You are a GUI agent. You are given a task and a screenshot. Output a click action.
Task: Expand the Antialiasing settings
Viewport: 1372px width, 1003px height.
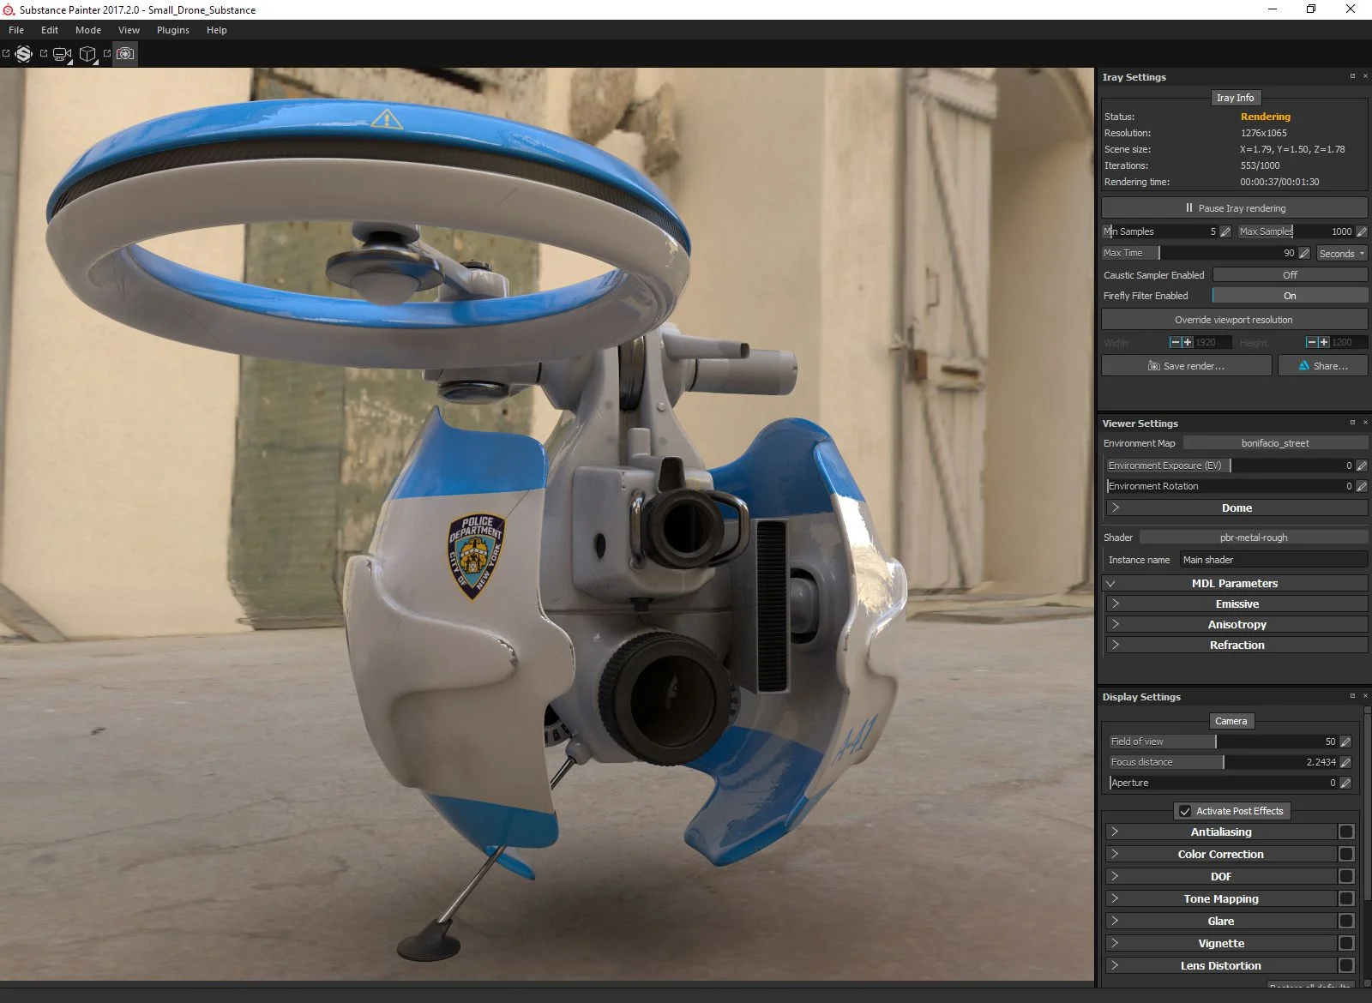(x=1221, y=832)
